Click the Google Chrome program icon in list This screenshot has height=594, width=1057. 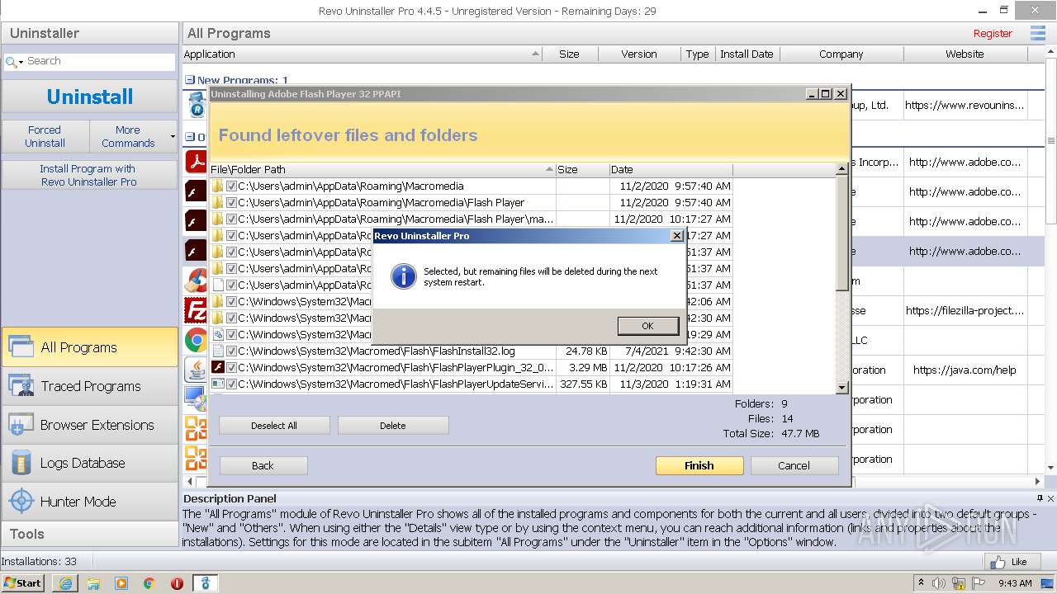196,340
